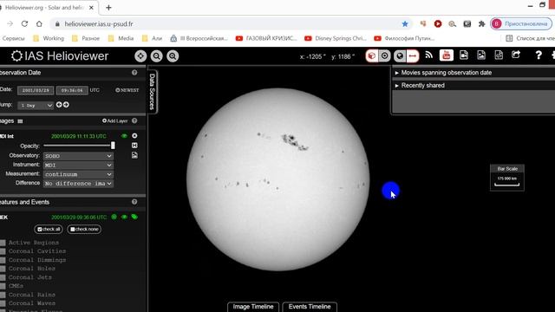This screenshot has width=555, height=312.
Task: Open the RSS news feed icon
Action: (429, 55)
